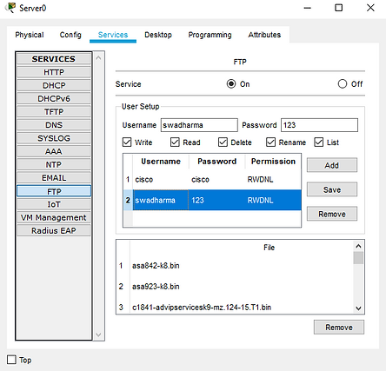The image size is (386, 371).
Task: Remove the selected user from the table
Action: click(x=332, y=214)
